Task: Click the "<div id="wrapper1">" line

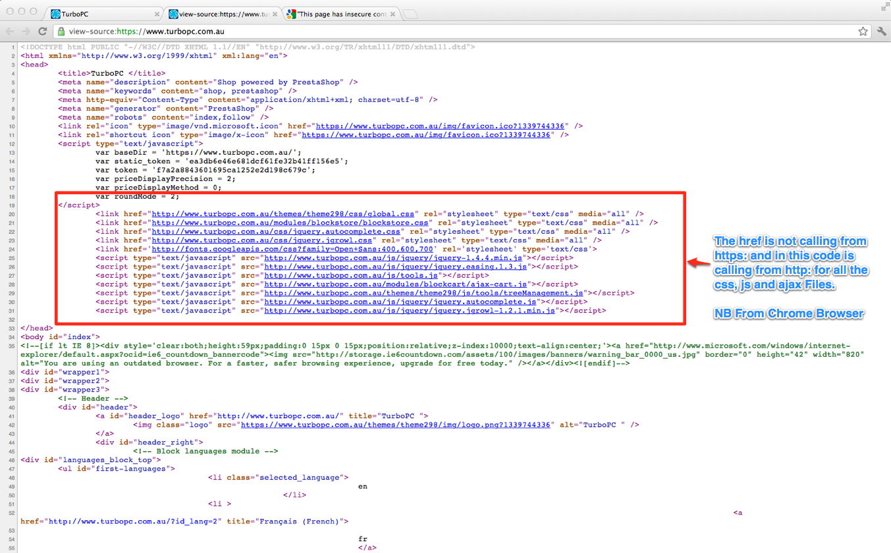Action: tap(65, 373)
